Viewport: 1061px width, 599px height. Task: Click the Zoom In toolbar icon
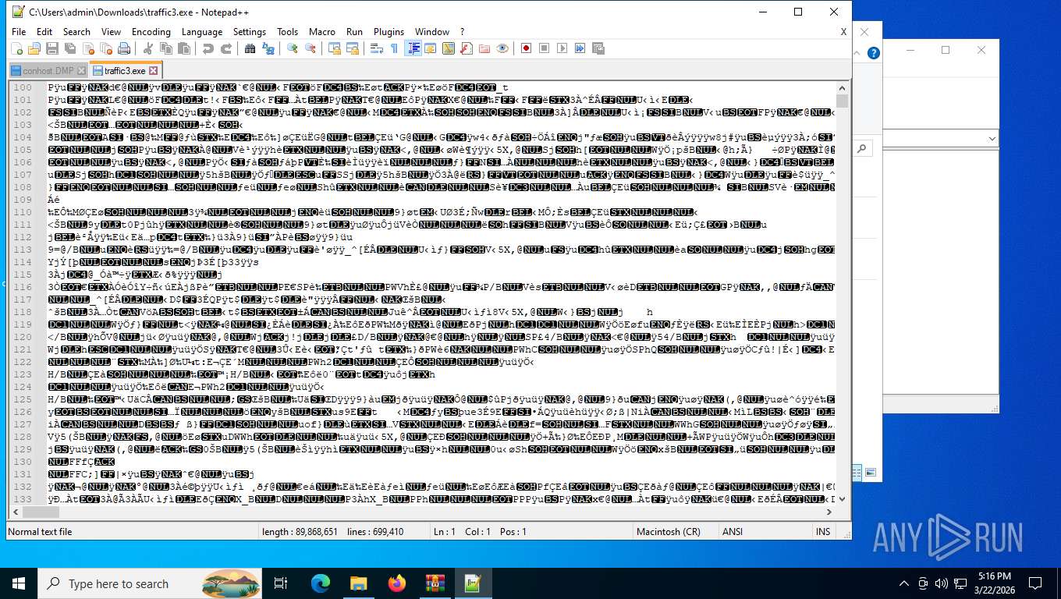coord(292,48)
